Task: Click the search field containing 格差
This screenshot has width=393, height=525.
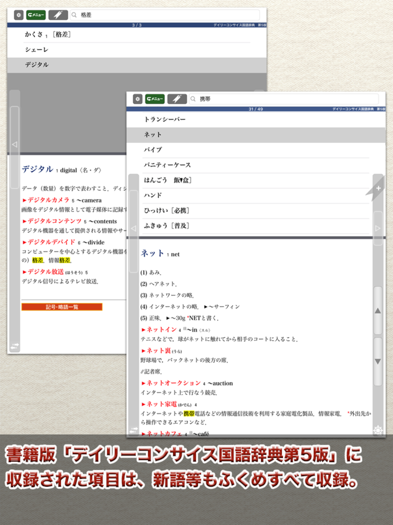Action: pyautogui.click(x=165, y=15)
